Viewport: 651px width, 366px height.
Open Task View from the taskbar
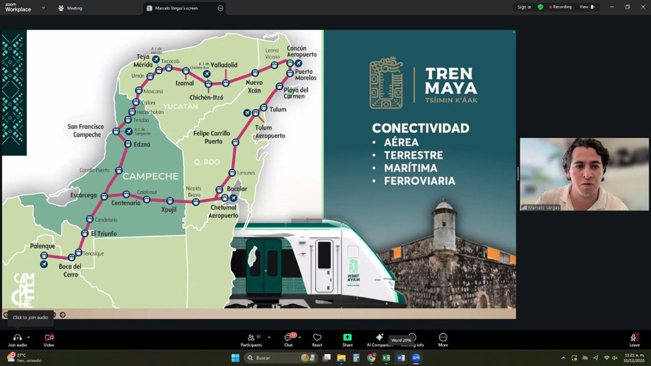[327, 358]
